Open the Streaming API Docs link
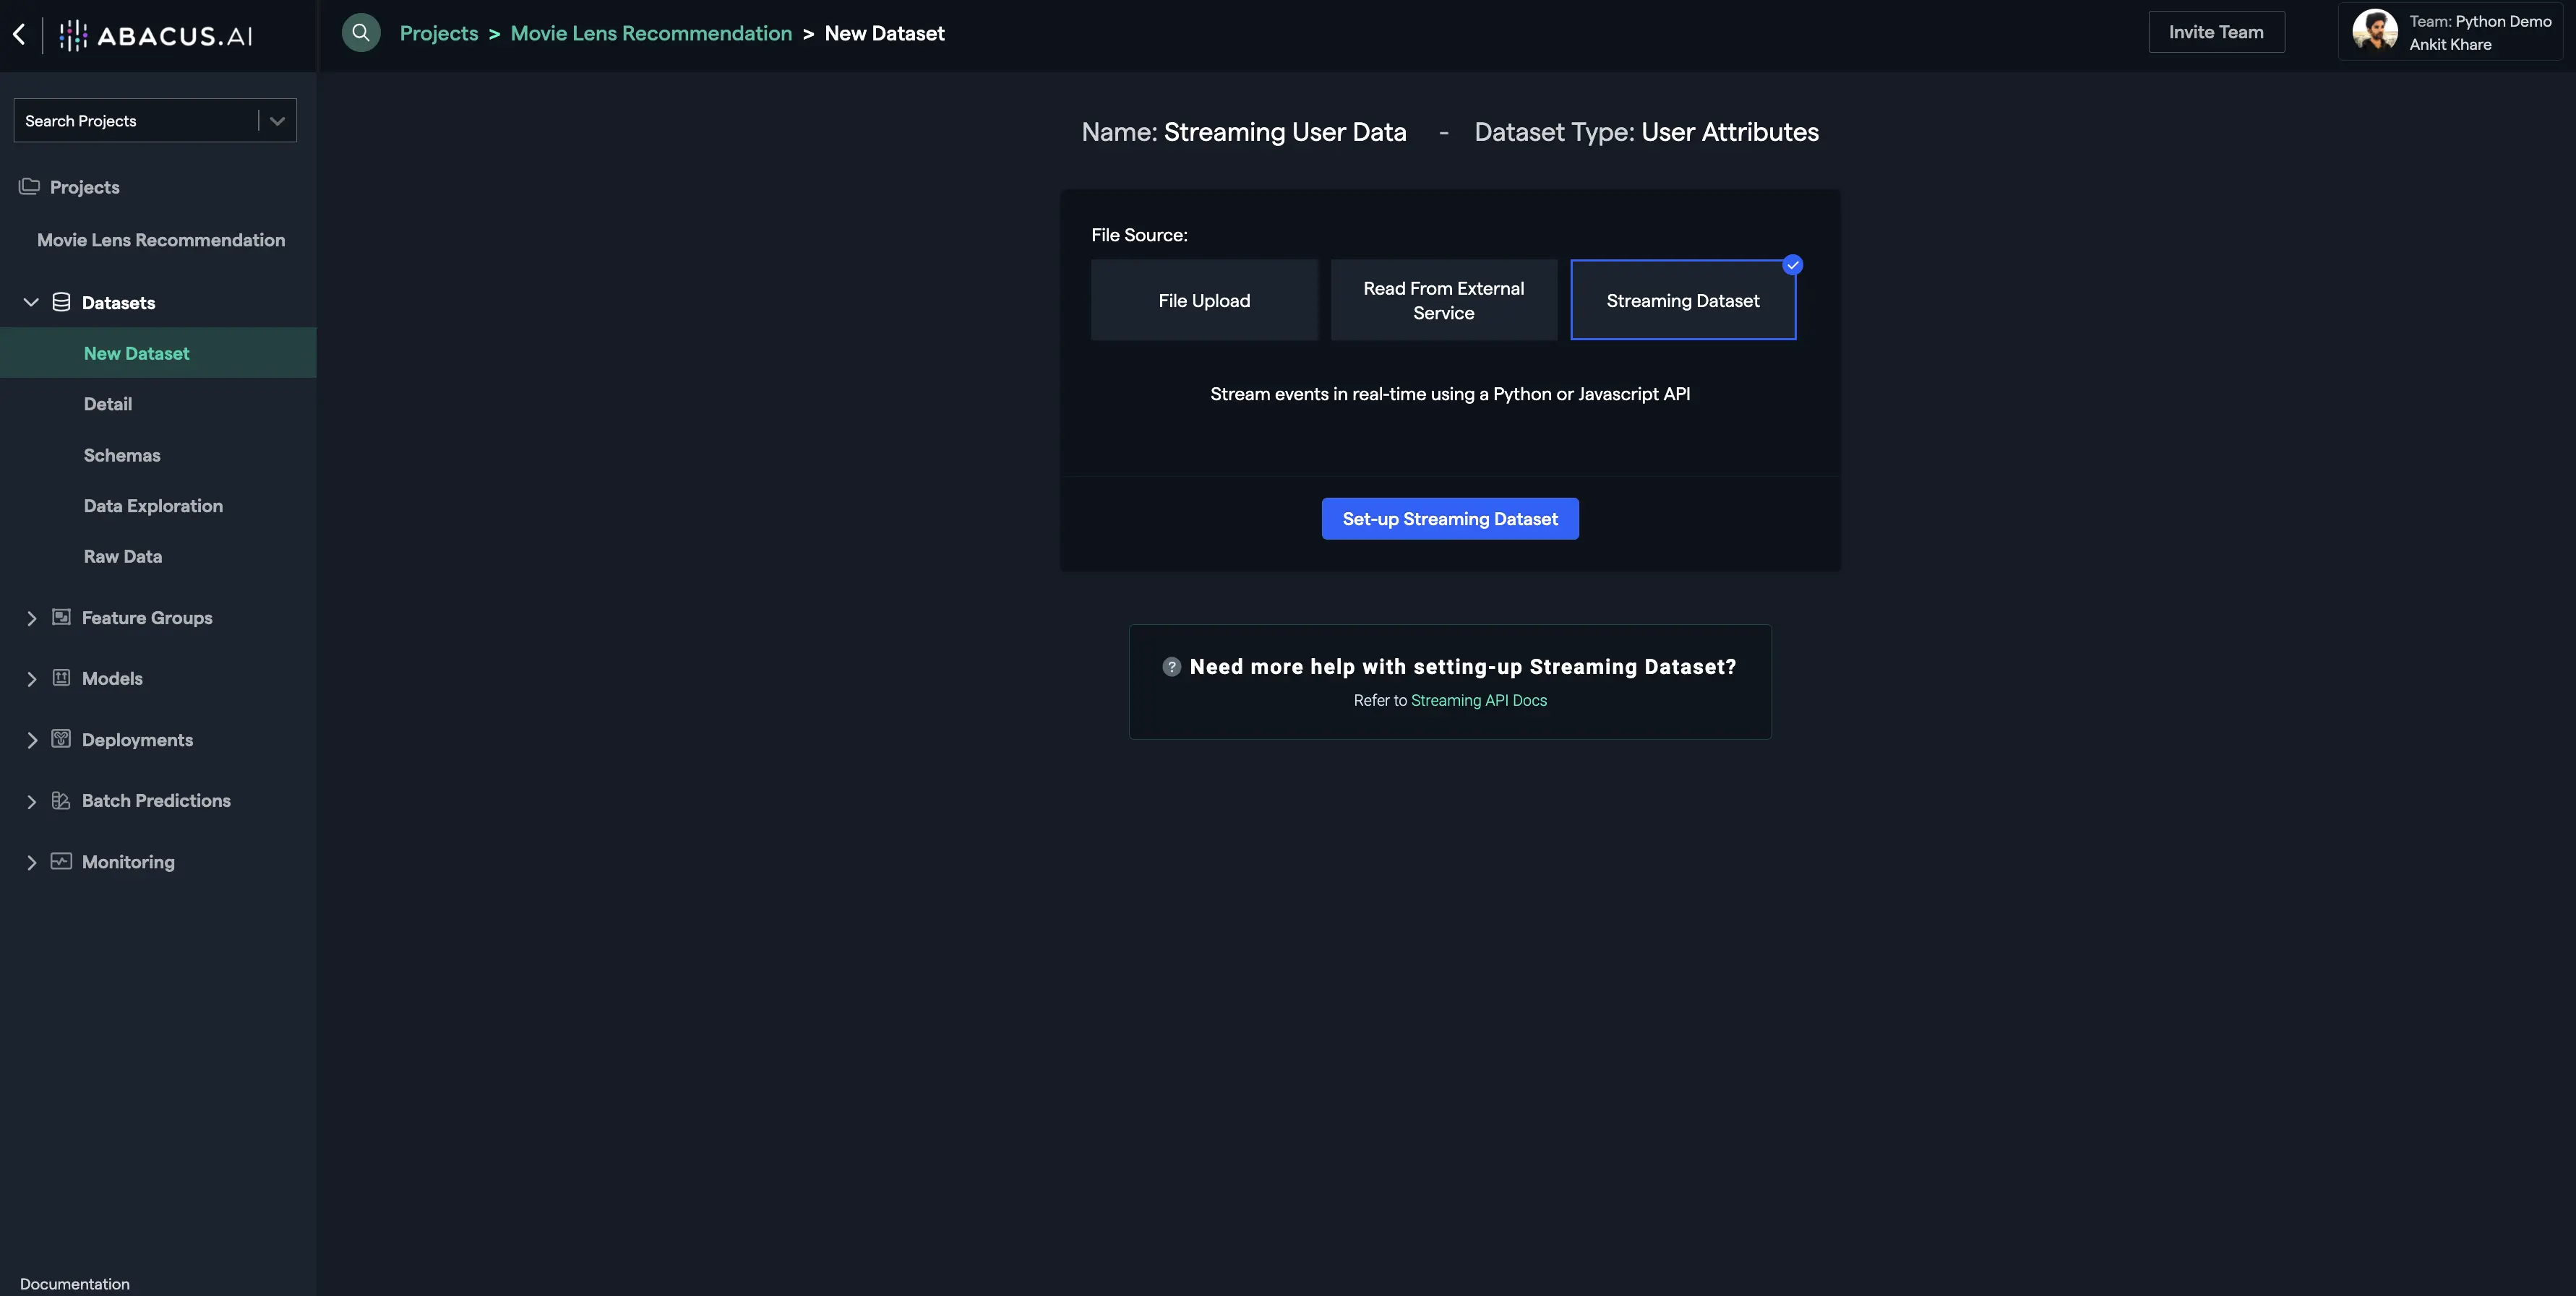 coord(1478,701)
